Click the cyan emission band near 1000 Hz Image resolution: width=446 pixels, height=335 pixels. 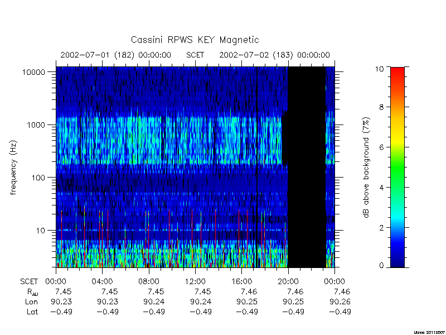(169, 140)
